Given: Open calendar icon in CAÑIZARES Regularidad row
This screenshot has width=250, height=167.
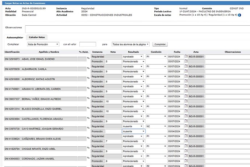Looking at the screenshot, I should tap(186, 136).
